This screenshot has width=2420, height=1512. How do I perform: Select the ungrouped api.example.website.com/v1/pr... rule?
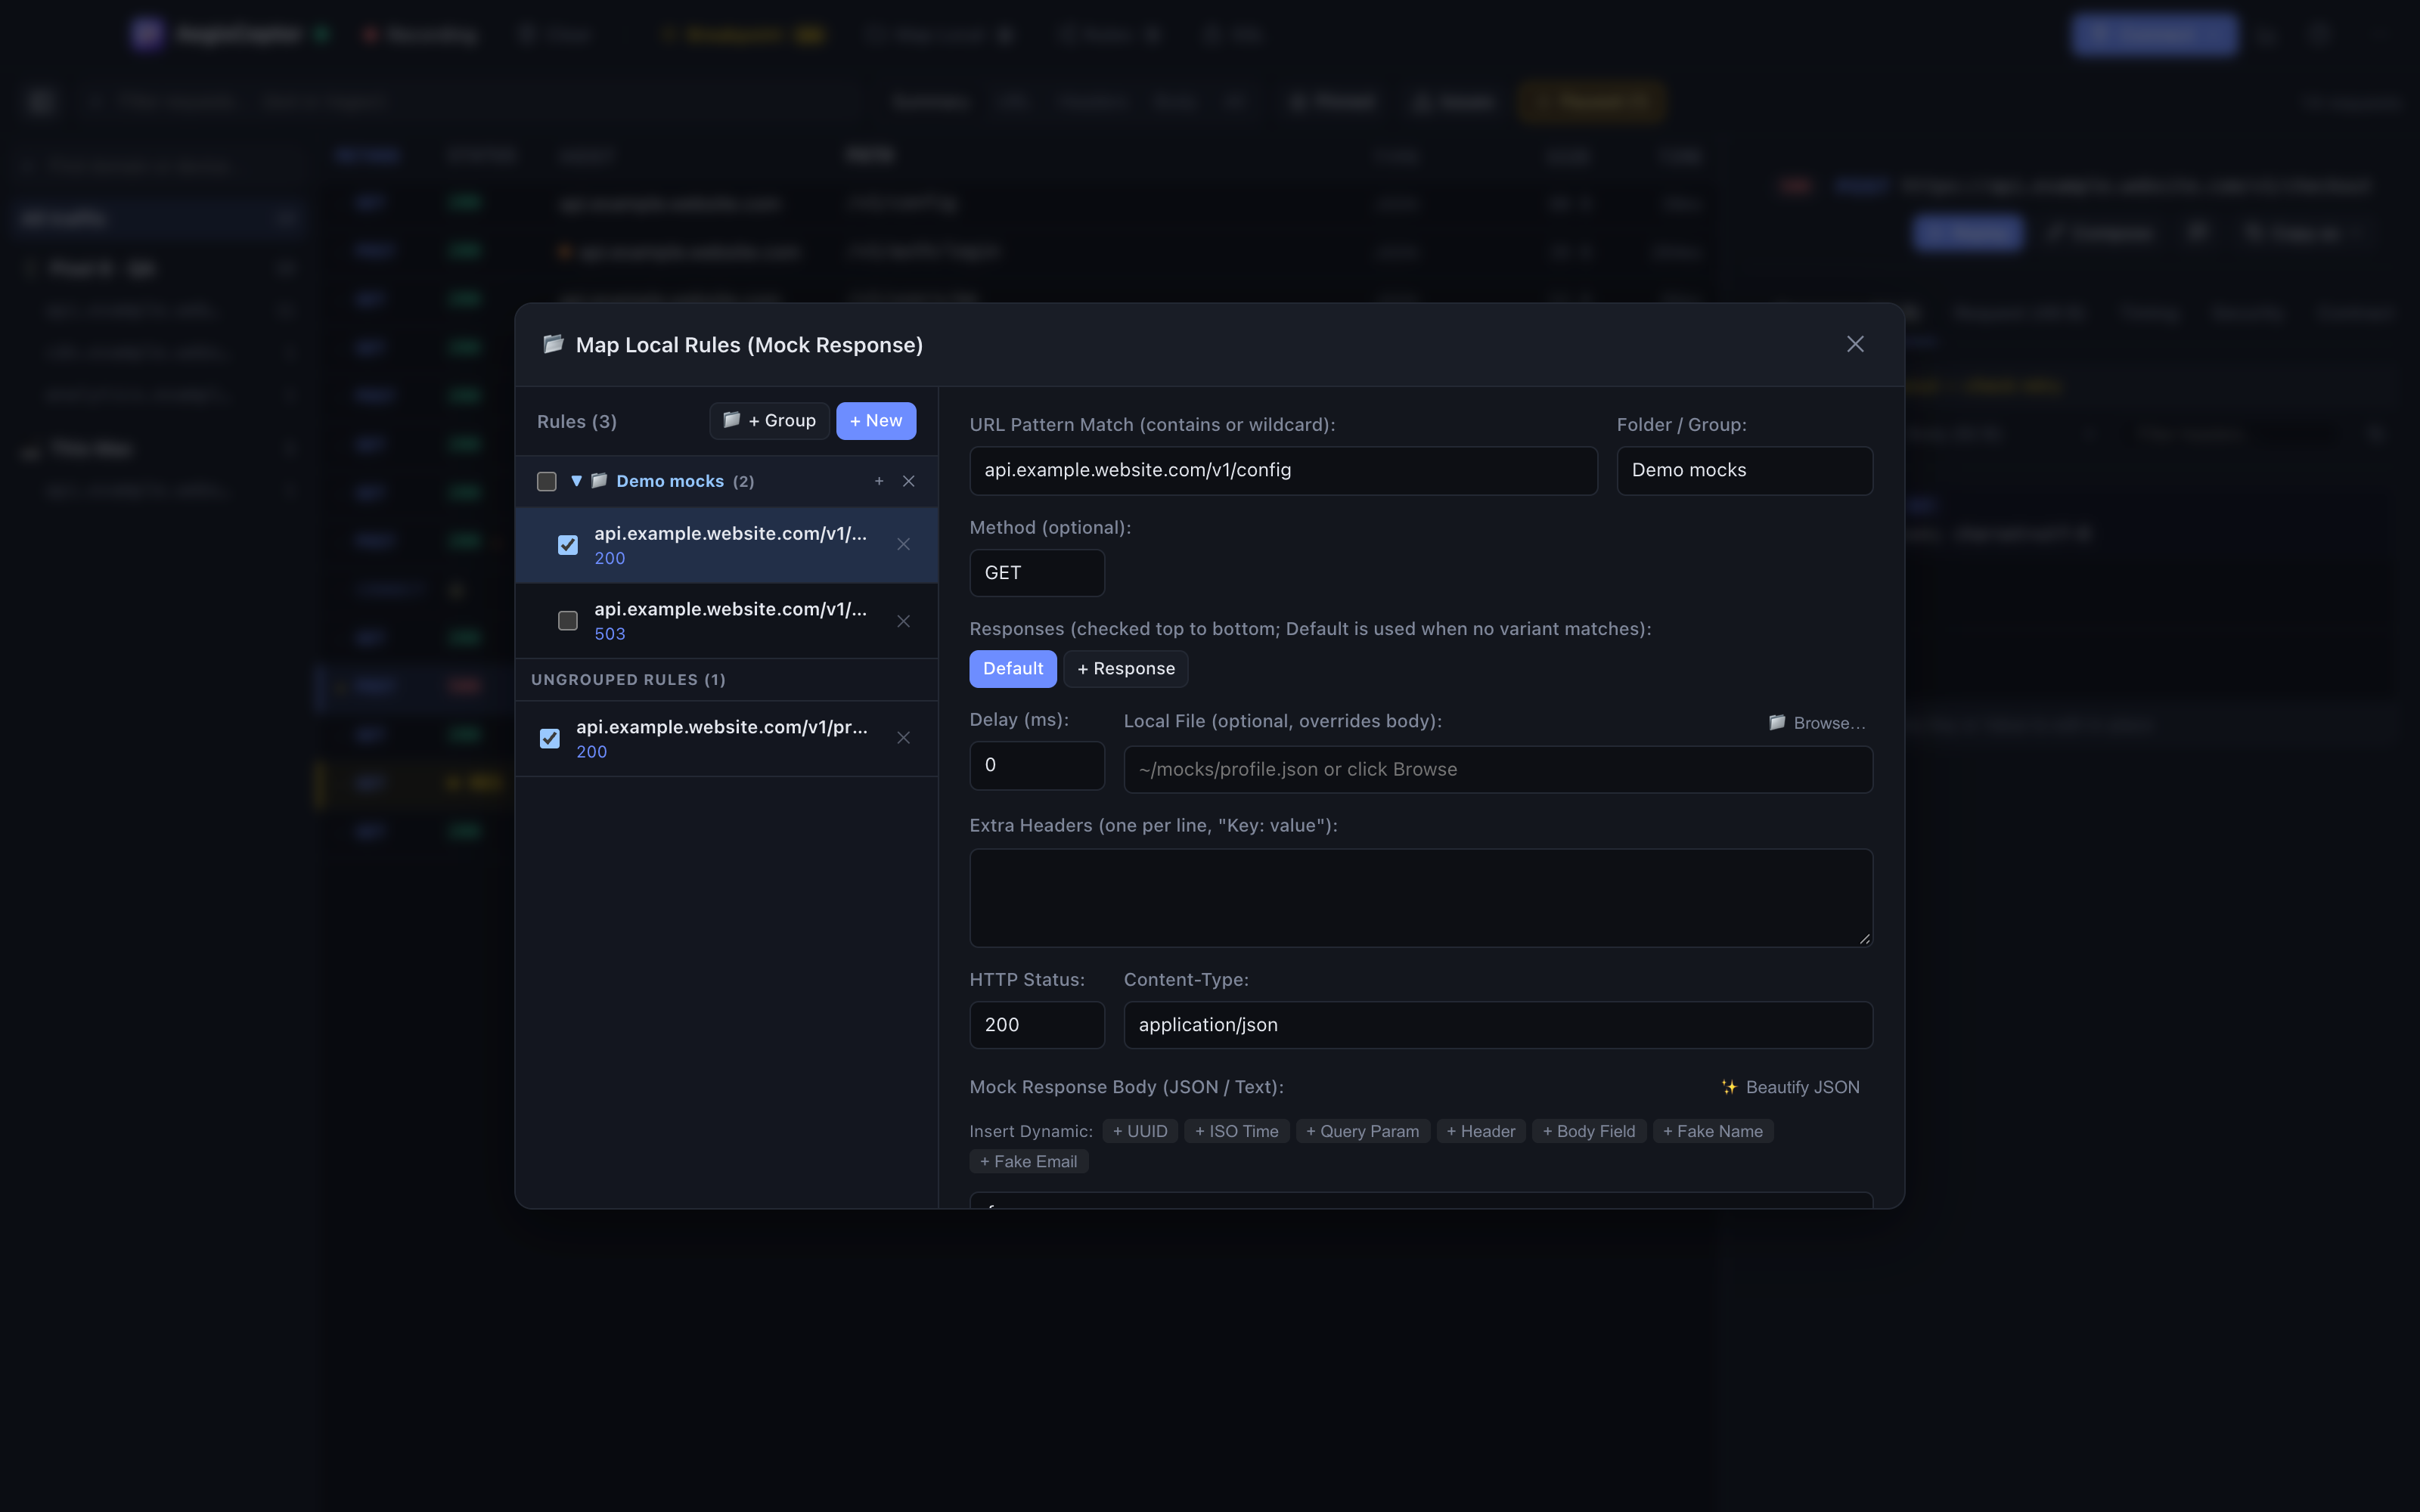click(x=727, y=738)
